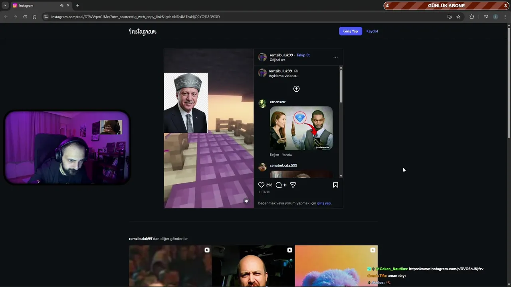511x287 pixels.
Task: Open the media control toolbar icon
Action: (x=486, y=17)
